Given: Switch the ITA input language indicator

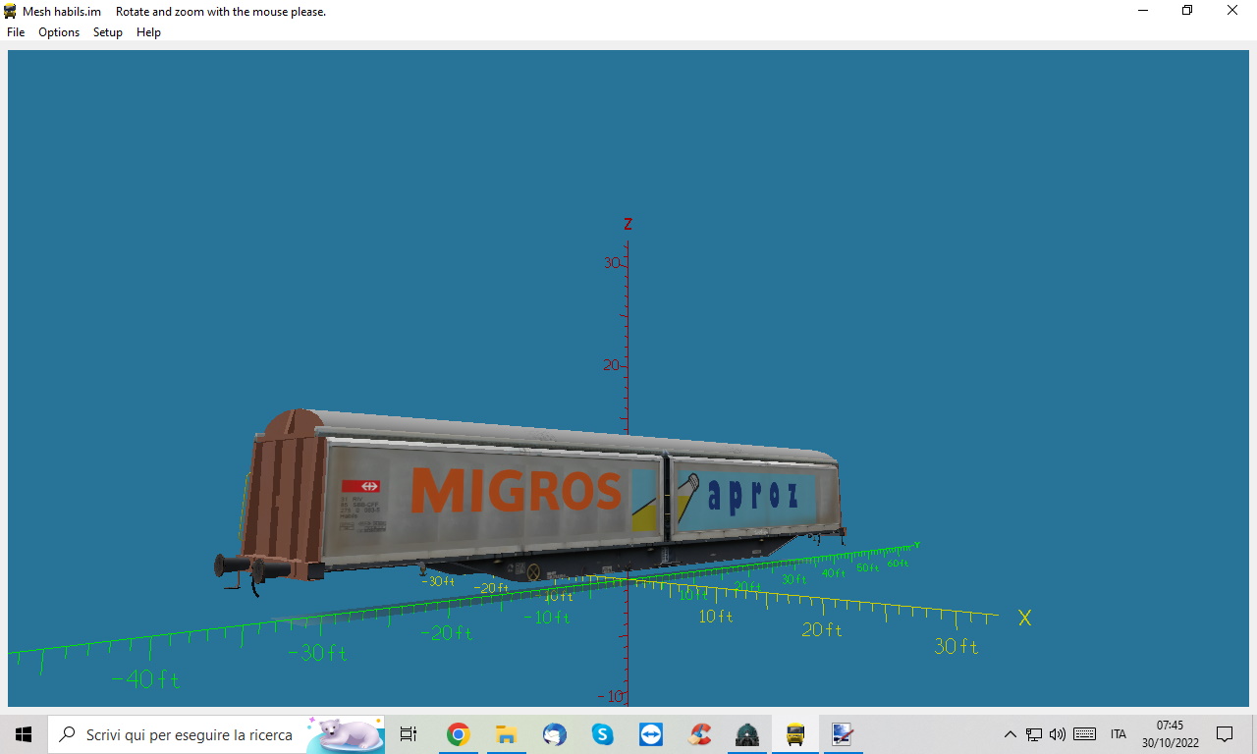Looking at the screenshot, I should pyautogui.click(x=1118, y=734).
